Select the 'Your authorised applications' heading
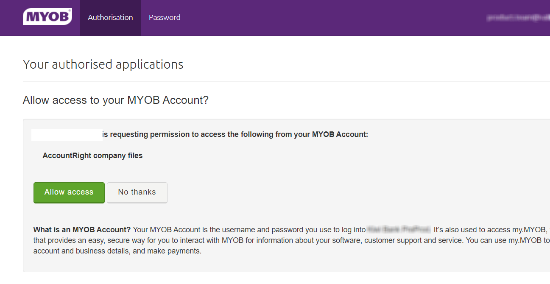 pyautogui.click(x=103, y=64)
